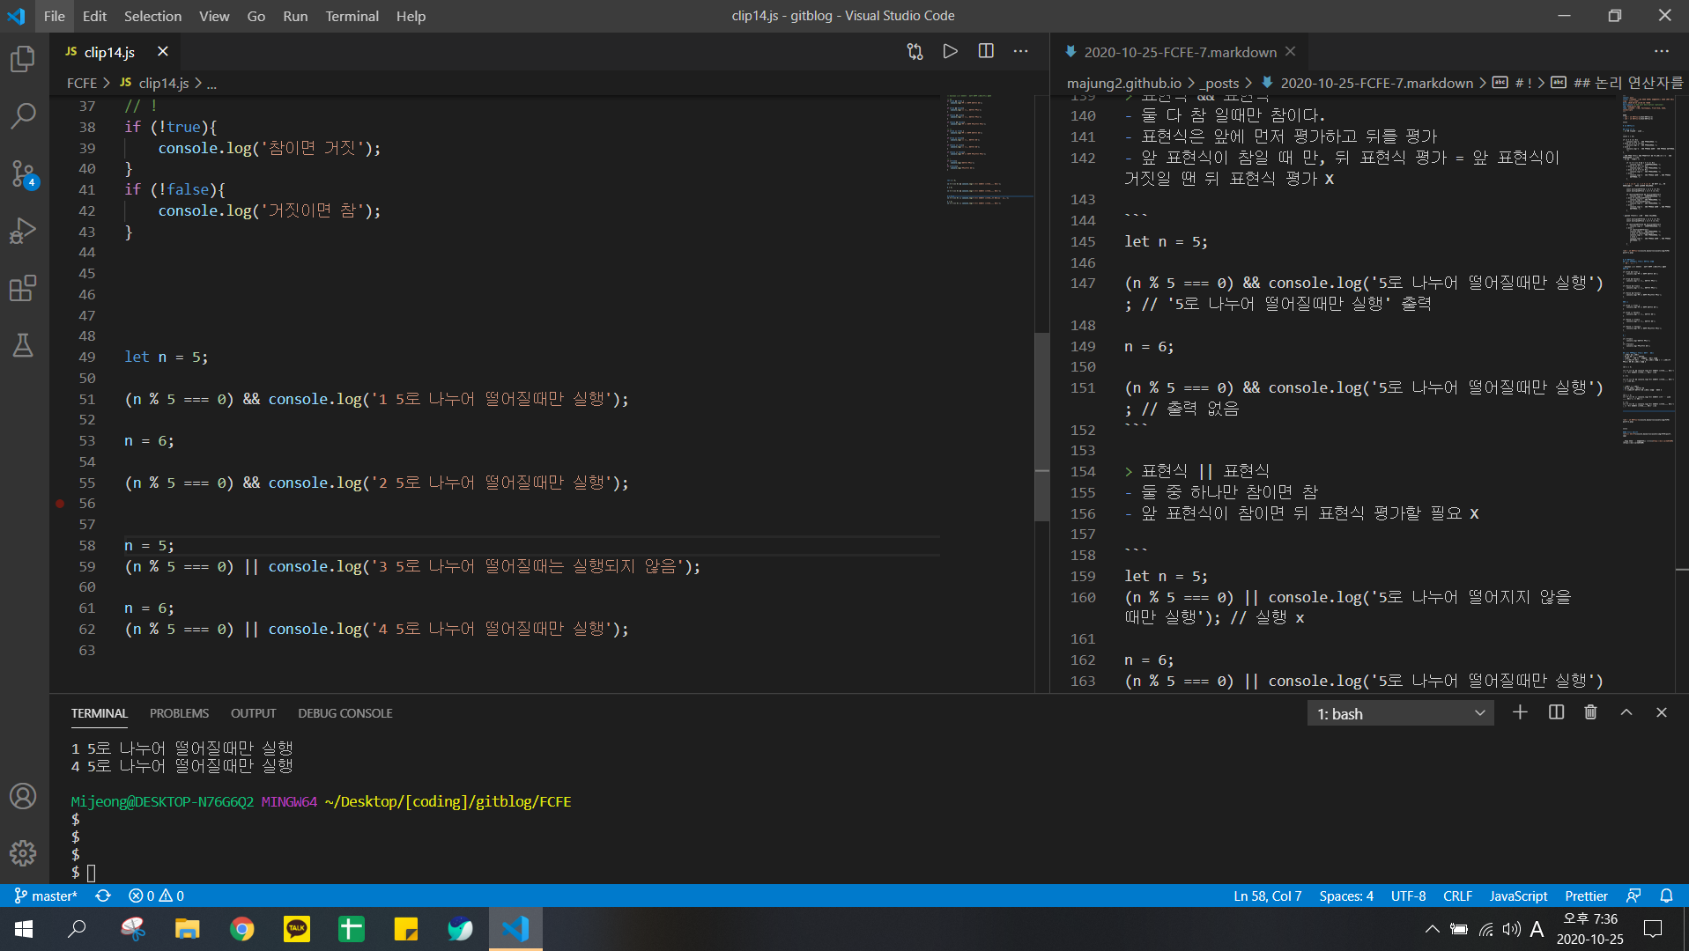
Task: Create a new terminal with plus icon
Action: (1520, 713)
